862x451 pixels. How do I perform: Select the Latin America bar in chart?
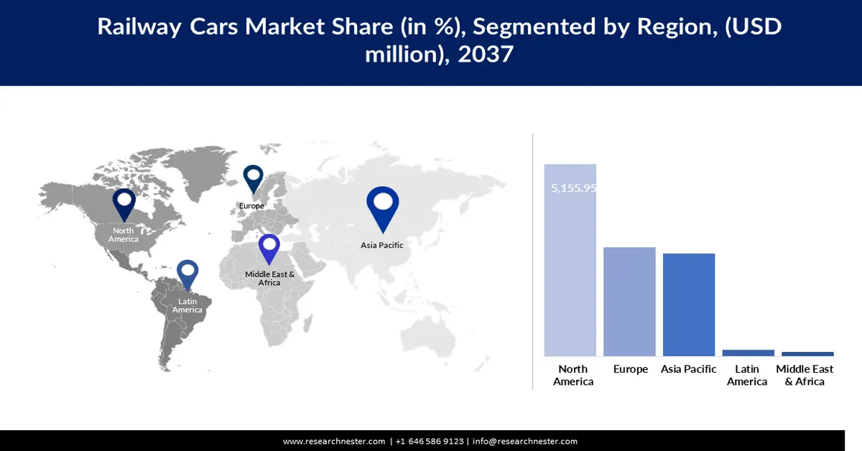[x=749, y=353]
